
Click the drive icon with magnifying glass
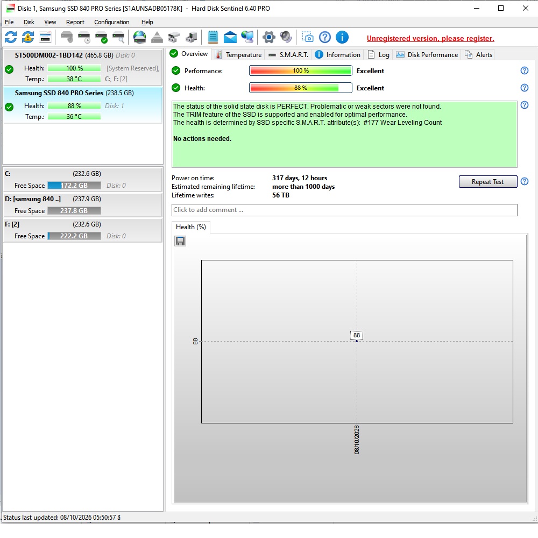click(x=118, y=37)
